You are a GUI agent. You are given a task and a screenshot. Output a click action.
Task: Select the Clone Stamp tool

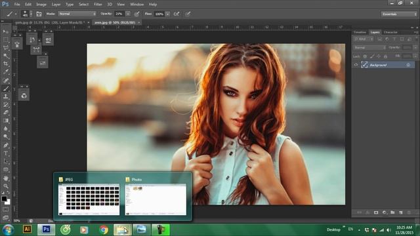tap(6, 96)
